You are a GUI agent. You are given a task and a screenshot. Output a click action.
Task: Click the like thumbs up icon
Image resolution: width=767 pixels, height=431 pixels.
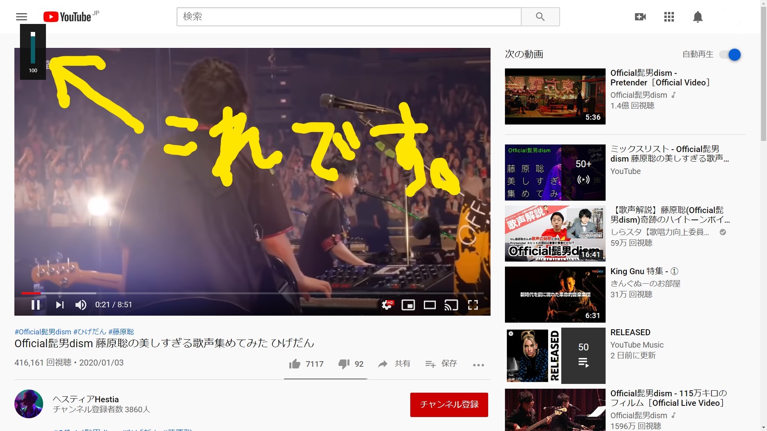click(294, 364)
